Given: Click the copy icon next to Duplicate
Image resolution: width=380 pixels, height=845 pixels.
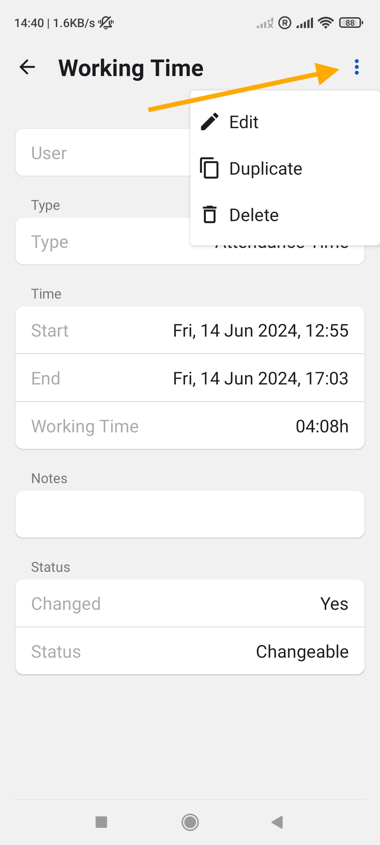Looking at the screenshot, I should (x=209, y=168).
